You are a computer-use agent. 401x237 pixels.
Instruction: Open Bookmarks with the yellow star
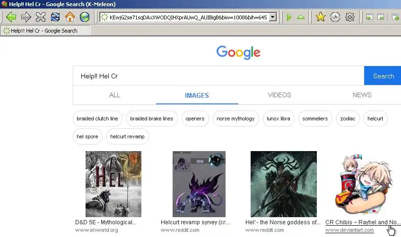pyautogui.click(x=321, y=17)
